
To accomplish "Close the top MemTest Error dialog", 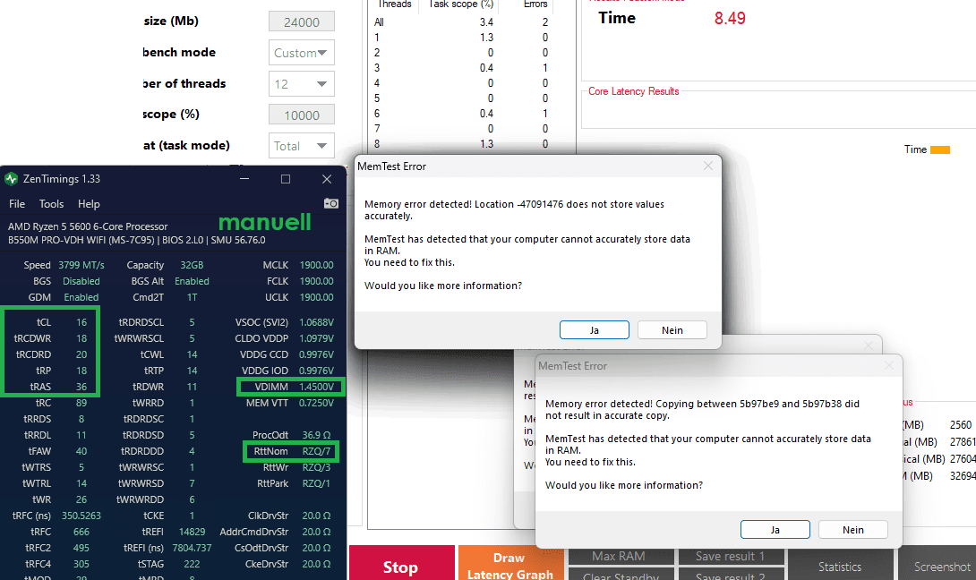I will tap(707, 166).
